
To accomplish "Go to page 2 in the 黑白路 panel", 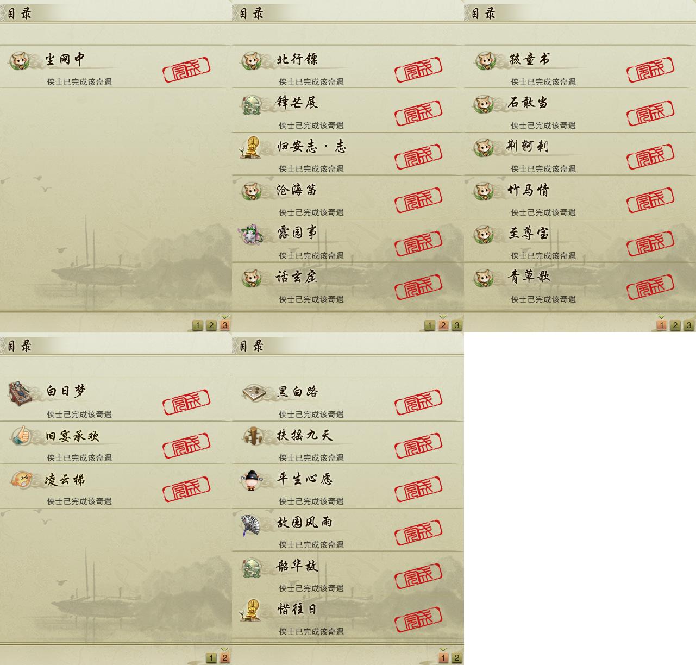I will [456, 658].
